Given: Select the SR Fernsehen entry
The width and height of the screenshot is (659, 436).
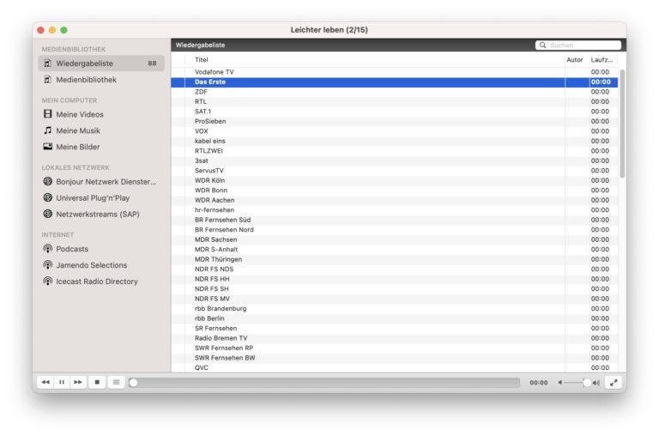Looking at the screenshot, I should click(x=394, y=329).
